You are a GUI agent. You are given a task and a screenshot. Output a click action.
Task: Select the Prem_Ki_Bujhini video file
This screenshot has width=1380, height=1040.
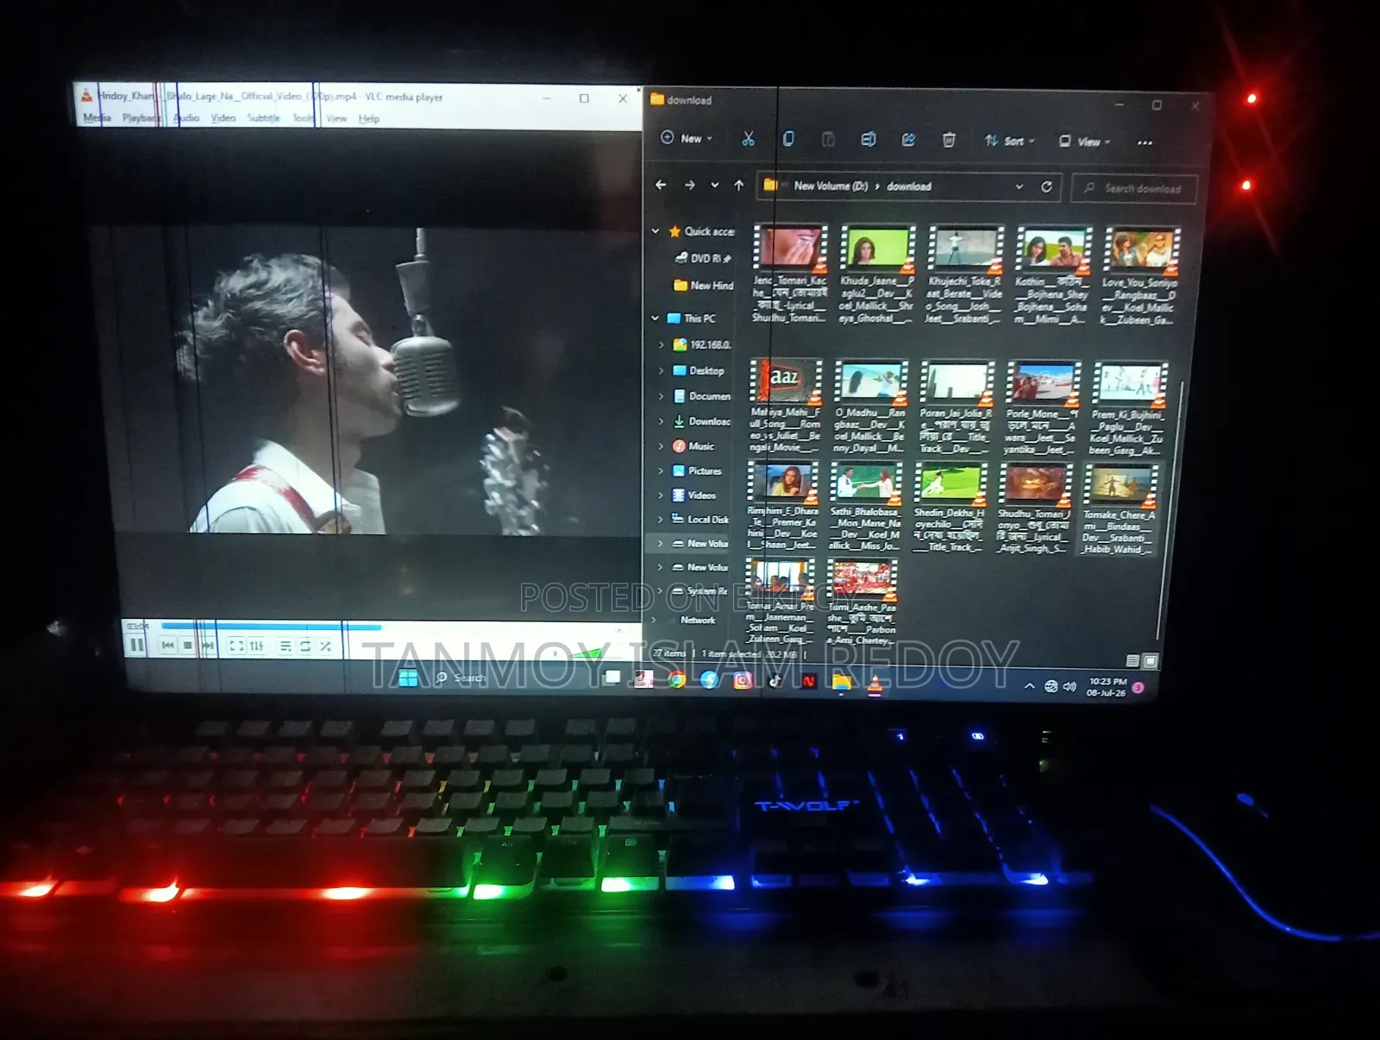pos(1127,408)
